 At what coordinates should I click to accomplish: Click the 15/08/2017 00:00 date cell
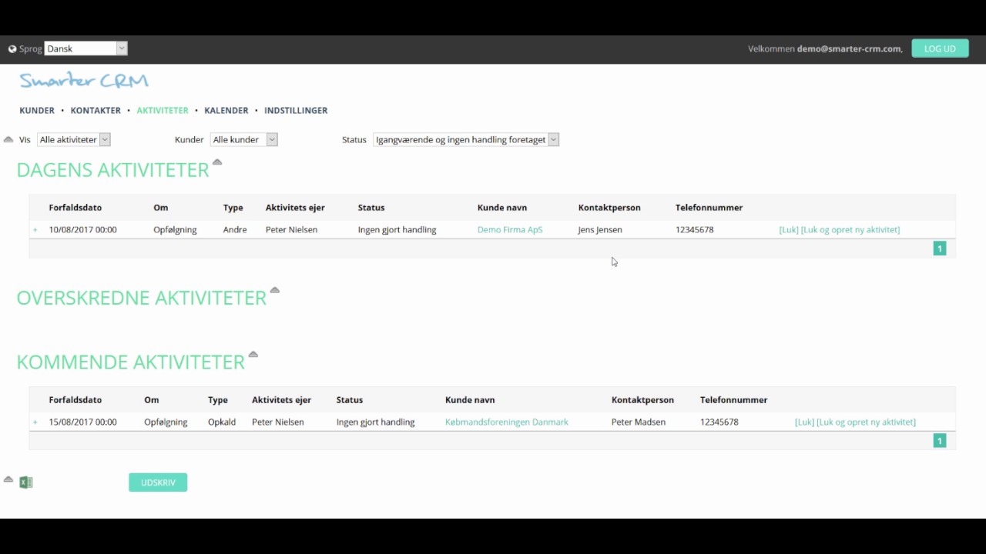(x=82, y=422)
